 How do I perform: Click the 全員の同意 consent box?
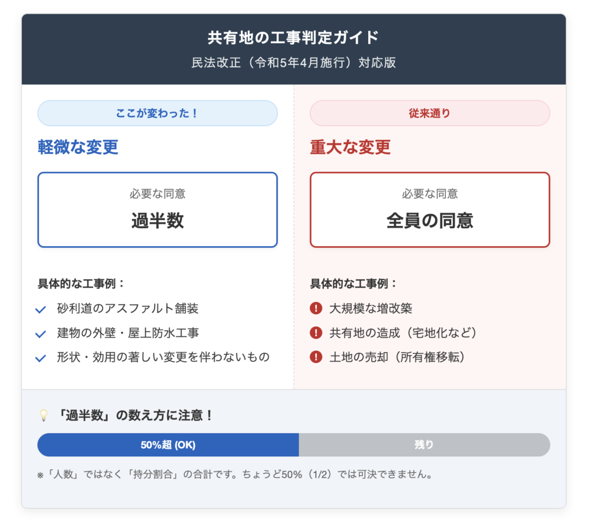430,210
